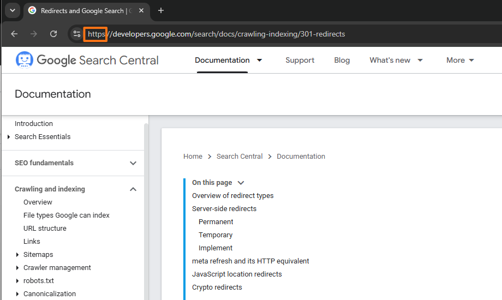Expand the Search Essentials disclosure triangle
This screenshot has height=300, width=502.
click(x=9, y=137)
